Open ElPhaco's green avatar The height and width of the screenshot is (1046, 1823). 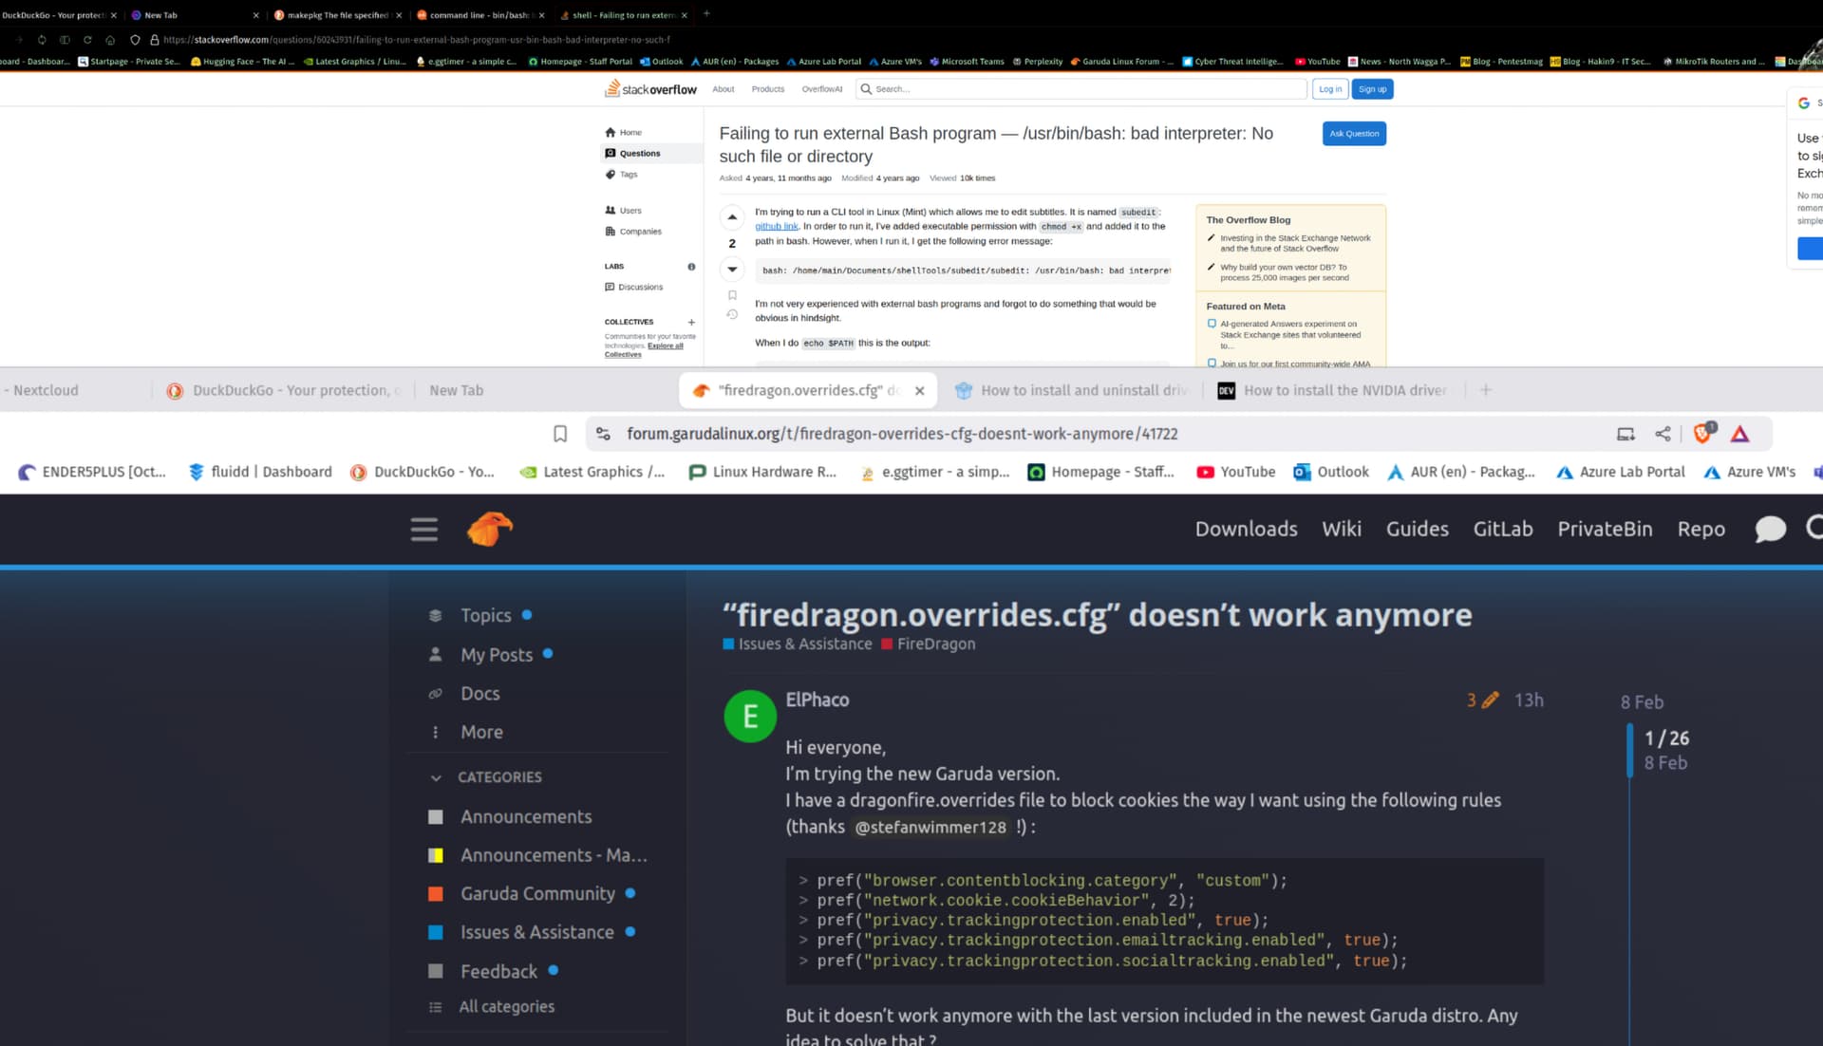[750, 716]
